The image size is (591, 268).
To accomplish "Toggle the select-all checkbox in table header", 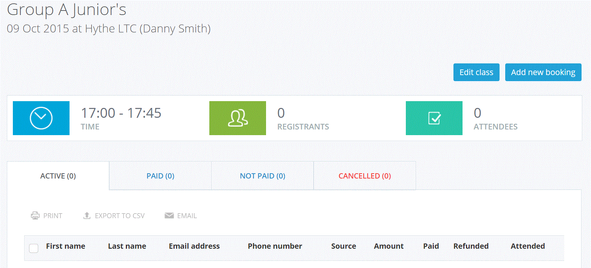I will click(x=34, y=248).
